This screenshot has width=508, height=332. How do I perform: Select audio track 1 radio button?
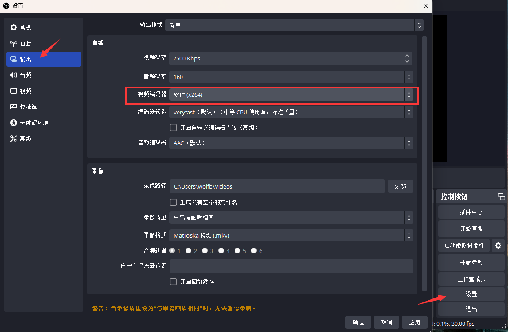coord(172,251)
